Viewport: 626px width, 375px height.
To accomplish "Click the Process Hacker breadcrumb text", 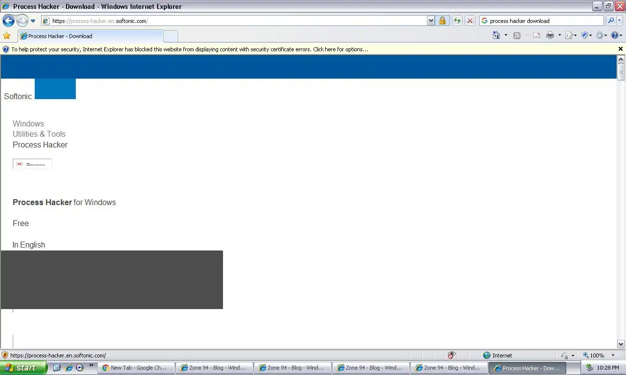I will [40, 145].
